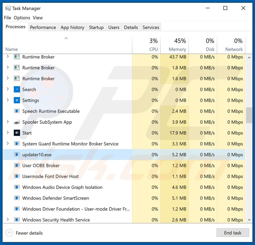Click the Spooler SubSystem App printer icon
This screenshot has width=255, height=245.
click(17, 122)
